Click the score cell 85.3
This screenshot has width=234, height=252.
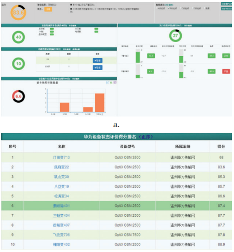pos(221,177)
